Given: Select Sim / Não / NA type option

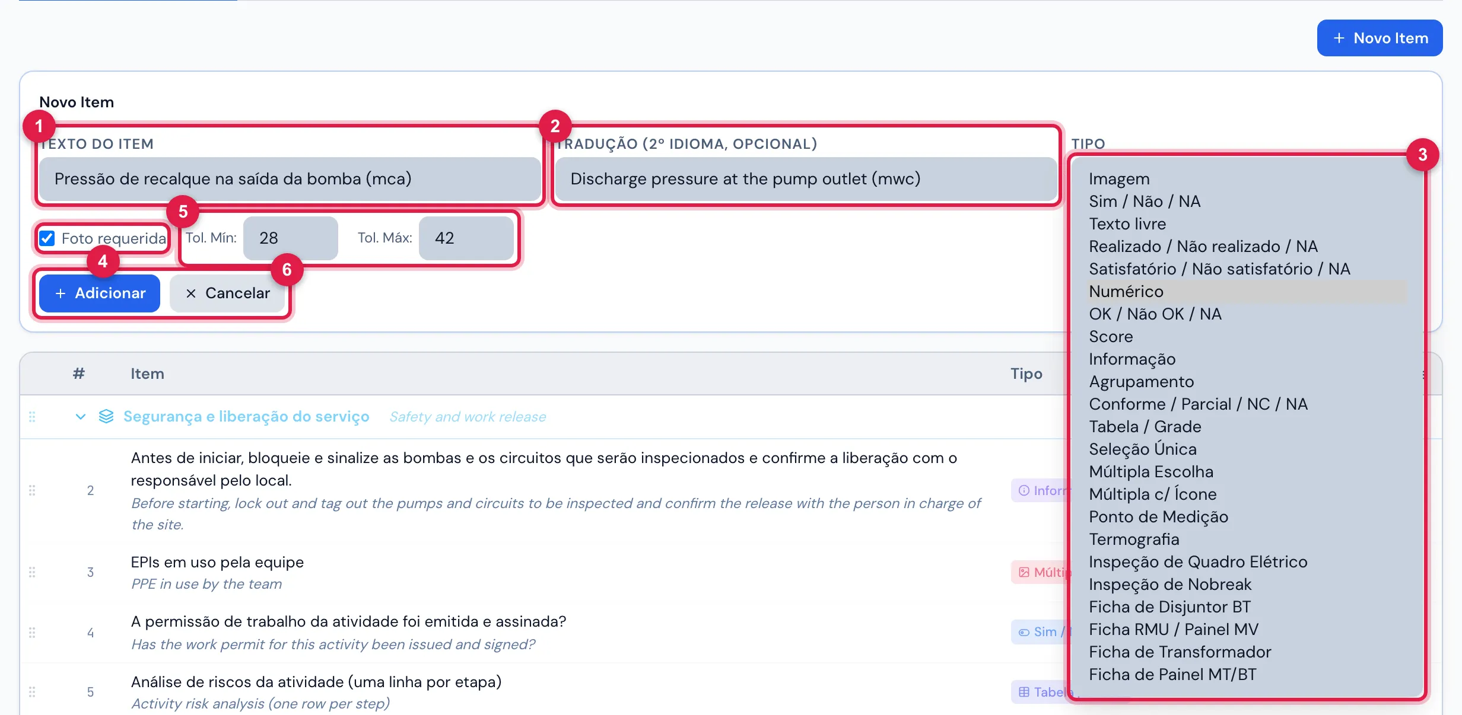Looking at the screenshot, I should [1247, 202].
